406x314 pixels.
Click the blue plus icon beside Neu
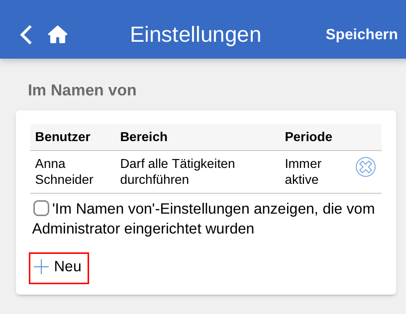pos(41,267)
